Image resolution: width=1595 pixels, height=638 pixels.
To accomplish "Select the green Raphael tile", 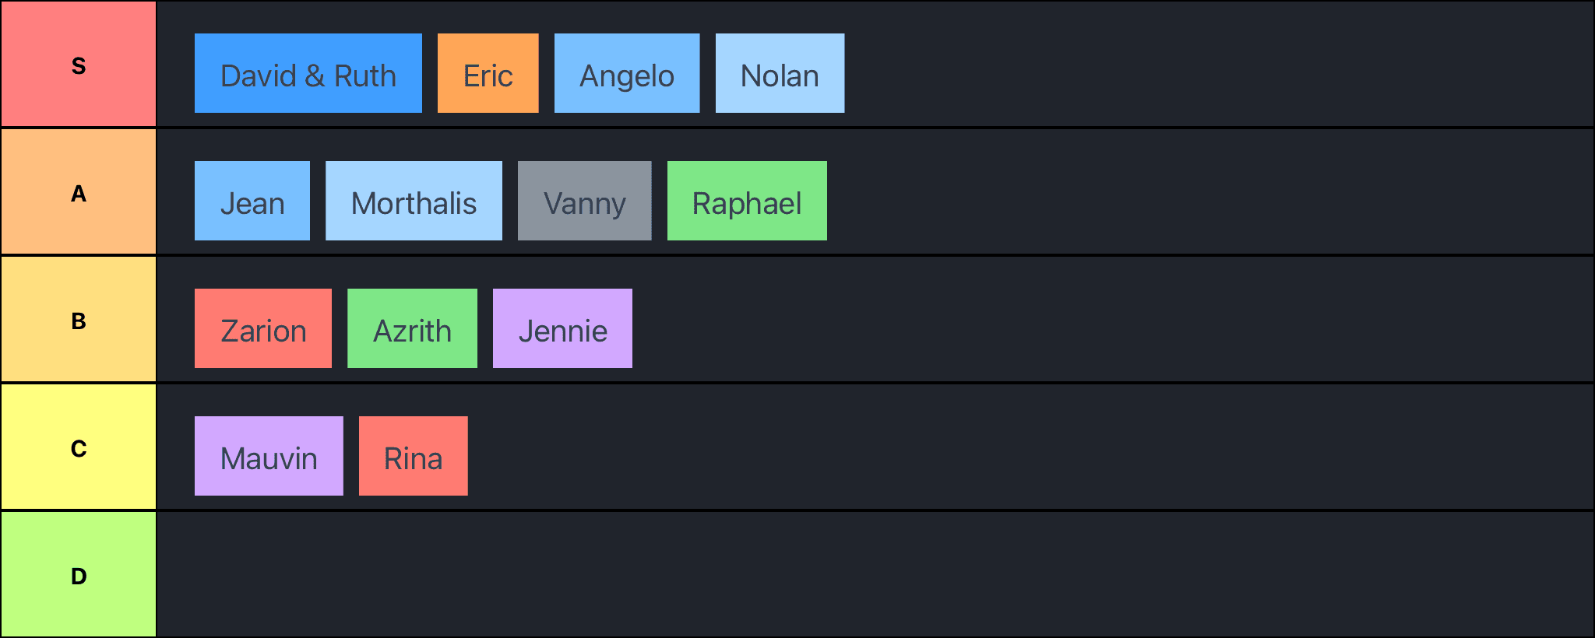I will click(x=747, y=202).
